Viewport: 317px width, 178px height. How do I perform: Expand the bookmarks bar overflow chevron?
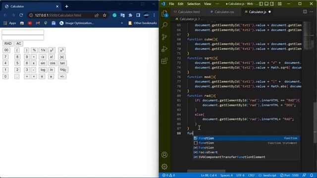[x=122, y=23]
